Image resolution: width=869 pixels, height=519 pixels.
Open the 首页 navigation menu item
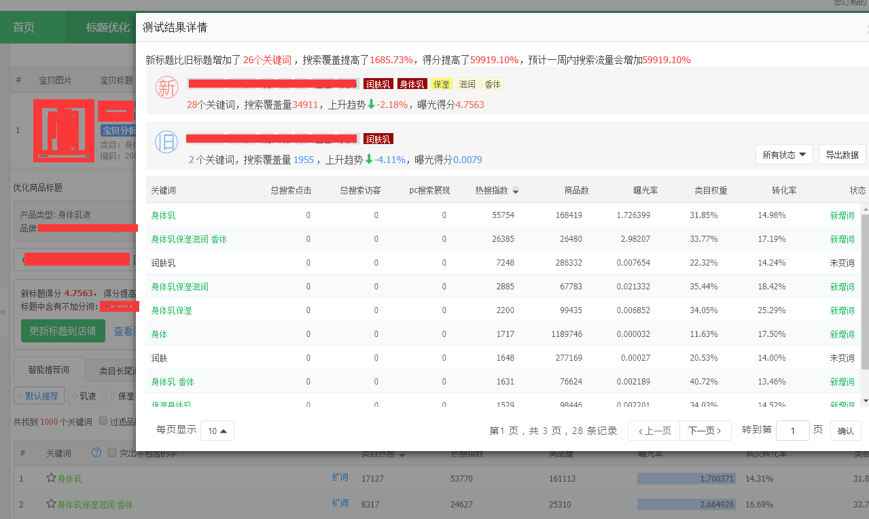(24, 27)
